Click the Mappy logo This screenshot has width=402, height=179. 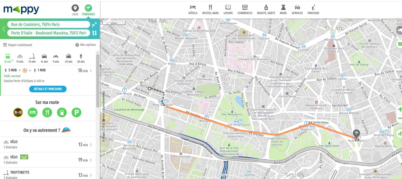click(x=21, y=10)
